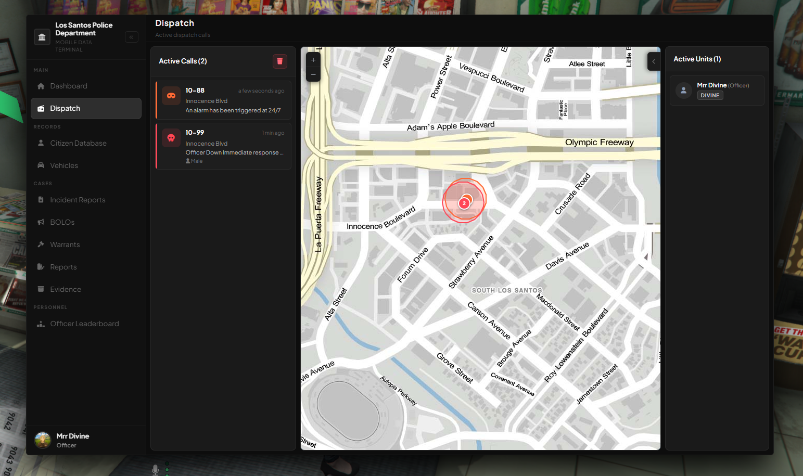Click the Evidence box icon

[41, 289]
